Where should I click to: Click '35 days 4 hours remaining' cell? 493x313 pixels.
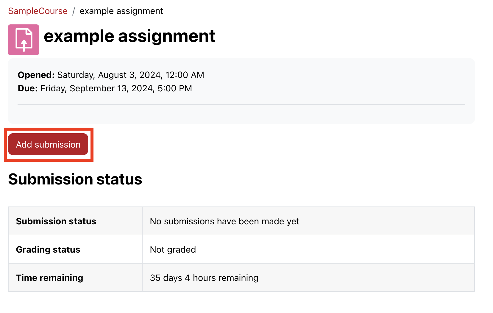(x=204, y=278)
